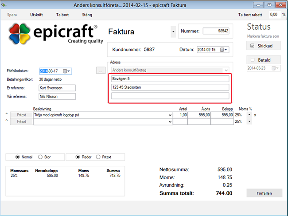Click the Avrundning value 0.25
The width and height of the screenshot is (288, 216).
(227, 185)
